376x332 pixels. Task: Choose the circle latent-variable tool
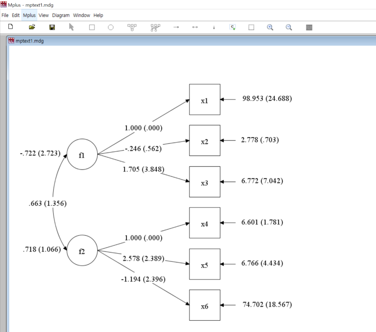110,27
